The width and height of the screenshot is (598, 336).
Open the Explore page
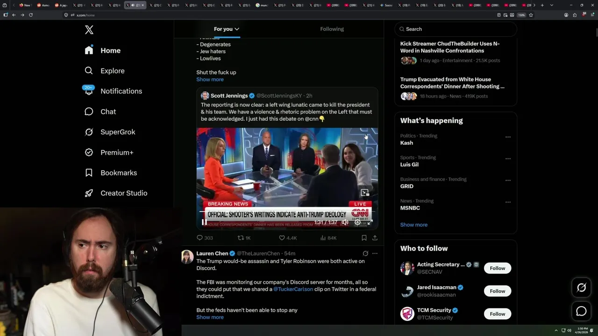tap(105, 71)
